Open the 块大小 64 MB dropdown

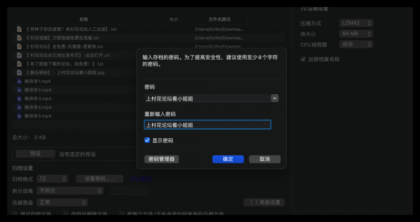click(356, 34)
